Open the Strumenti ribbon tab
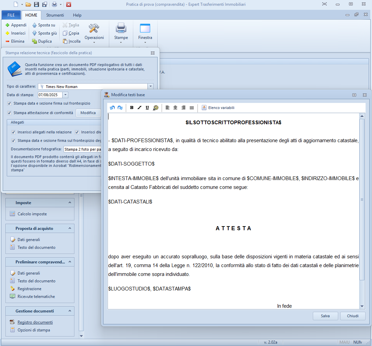The width and height of the screenshot is (372, 346). (55, 15)
